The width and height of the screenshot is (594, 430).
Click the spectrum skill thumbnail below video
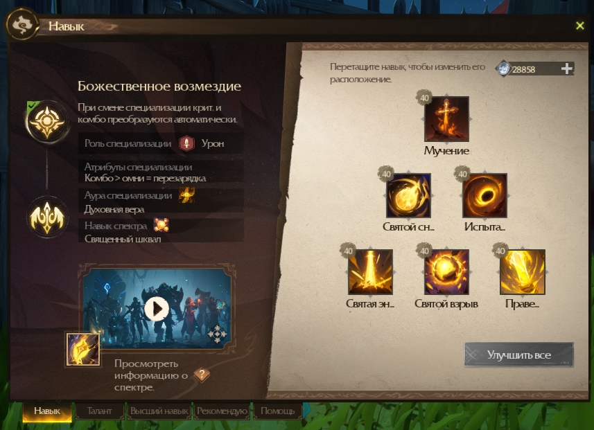click(x=83, y=350)
